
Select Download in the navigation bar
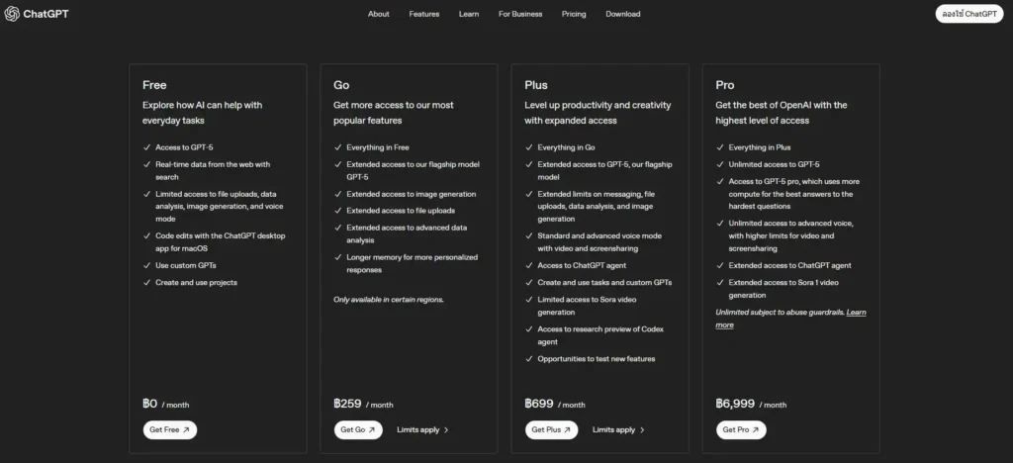[623, 14]
